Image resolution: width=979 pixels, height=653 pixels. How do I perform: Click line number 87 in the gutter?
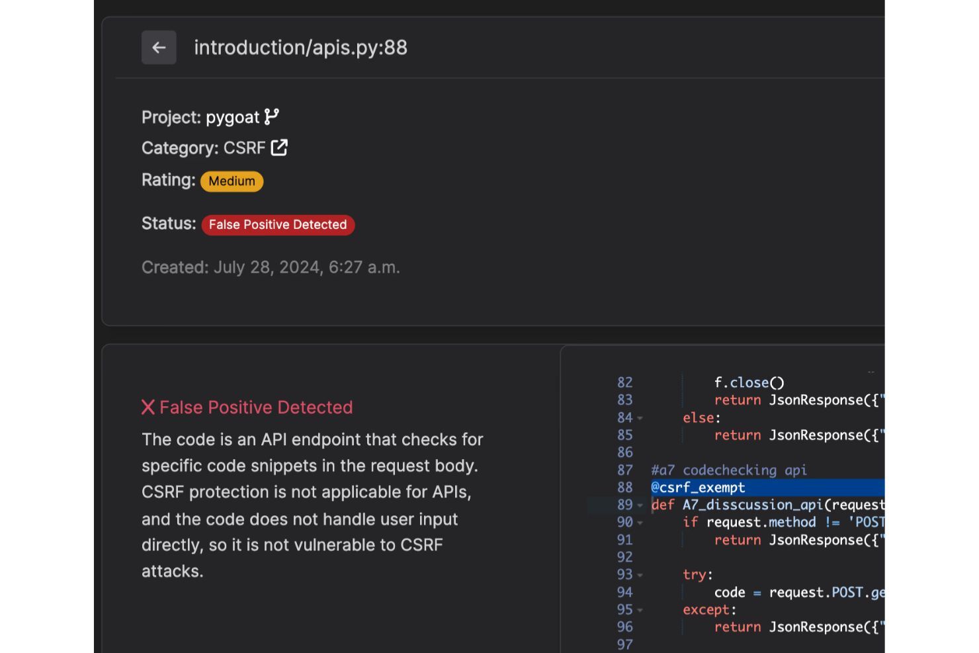tap(624, 470)
